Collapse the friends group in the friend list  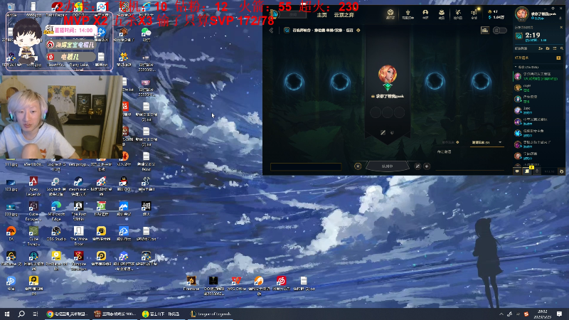516,67
